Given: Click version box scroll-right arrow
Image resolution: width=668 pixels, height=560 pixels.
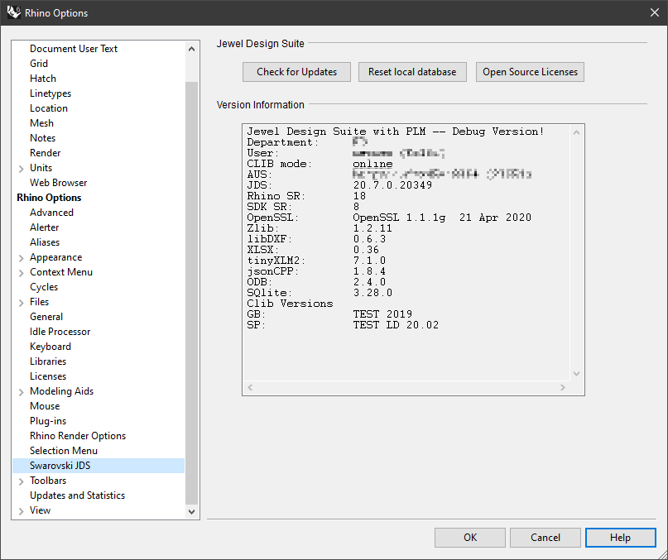Looking at the screenshot, I should pos(563,387).
